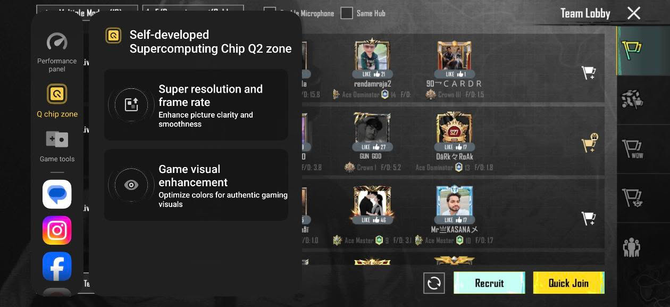670x307 pixels.
Task: Click the Quick Join button
Action: click(x=568, y=283)
